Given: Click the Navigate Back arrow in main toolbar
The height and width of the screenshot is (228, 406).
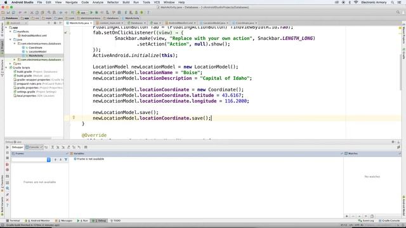Looking at the screenshot, I should (61, 13).
